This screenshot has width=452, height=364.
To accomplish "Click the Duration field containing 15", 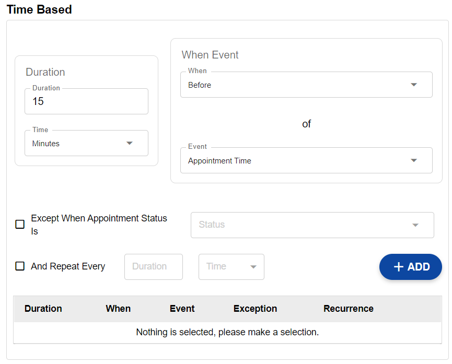I will pyautogui.click(x=86, y=102).
